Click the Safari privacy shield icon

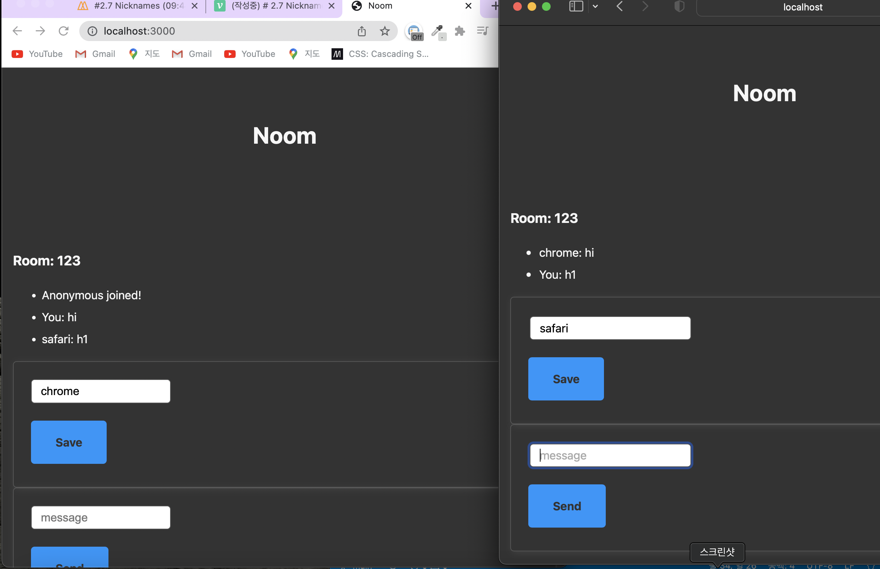[x=679, y=6]
